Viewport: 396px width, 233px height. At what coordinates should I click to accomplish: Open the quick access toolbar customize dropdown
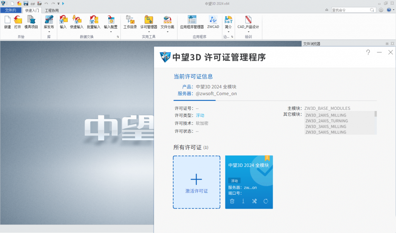click(58, 3)
